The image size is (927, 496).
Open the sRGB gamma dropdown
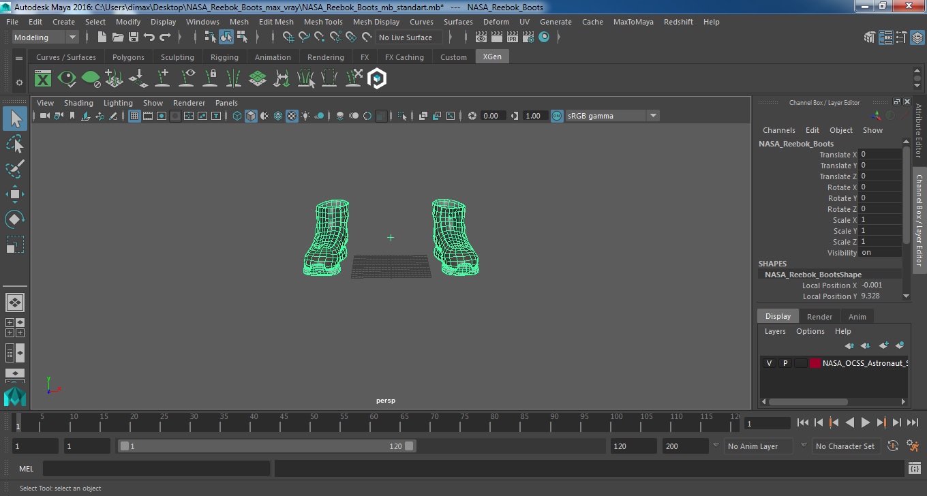click(x=612, y=116)
